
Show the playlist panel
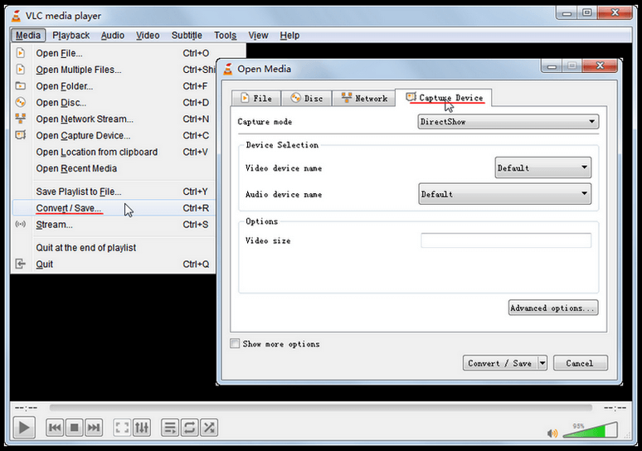[170, 428]
